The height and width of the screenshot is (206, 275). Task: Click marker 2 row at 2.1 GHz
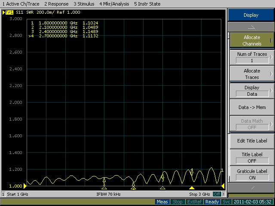coord(64,27)
